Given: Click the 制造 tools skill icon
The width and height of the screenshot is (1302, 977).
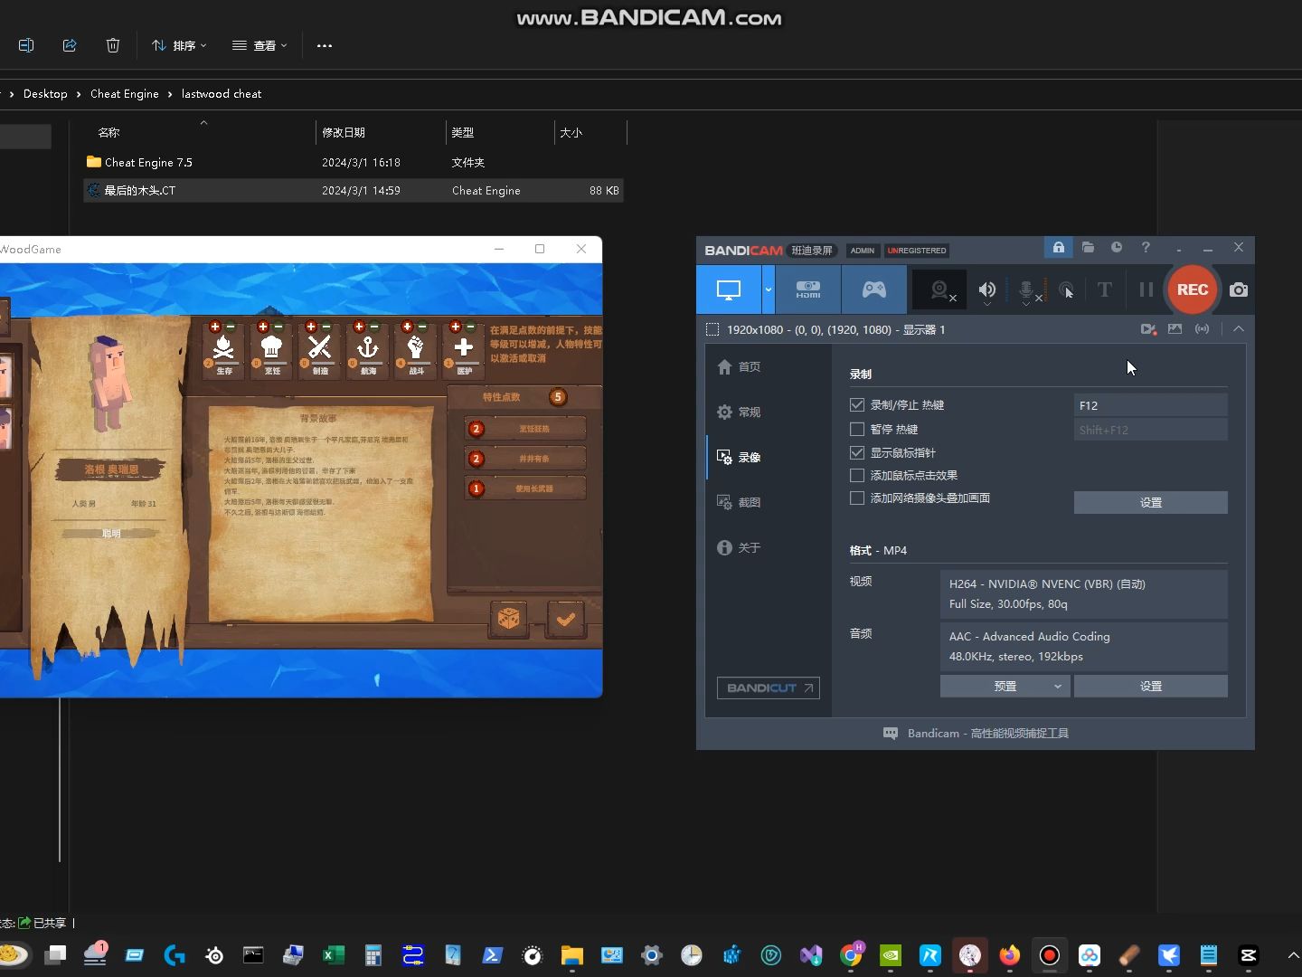Looking at the screenshot, I should click(320, 349).
